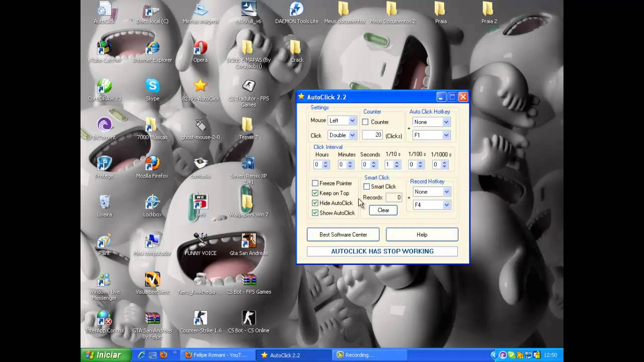Open the Lixeira recycle bin icon

click(104, 203)
